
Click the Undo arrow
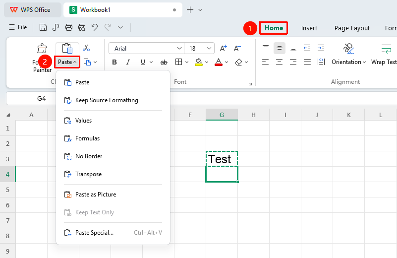pos(95,27)
